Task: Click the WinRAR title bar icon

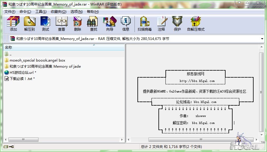Action: (x=5, y=4)
